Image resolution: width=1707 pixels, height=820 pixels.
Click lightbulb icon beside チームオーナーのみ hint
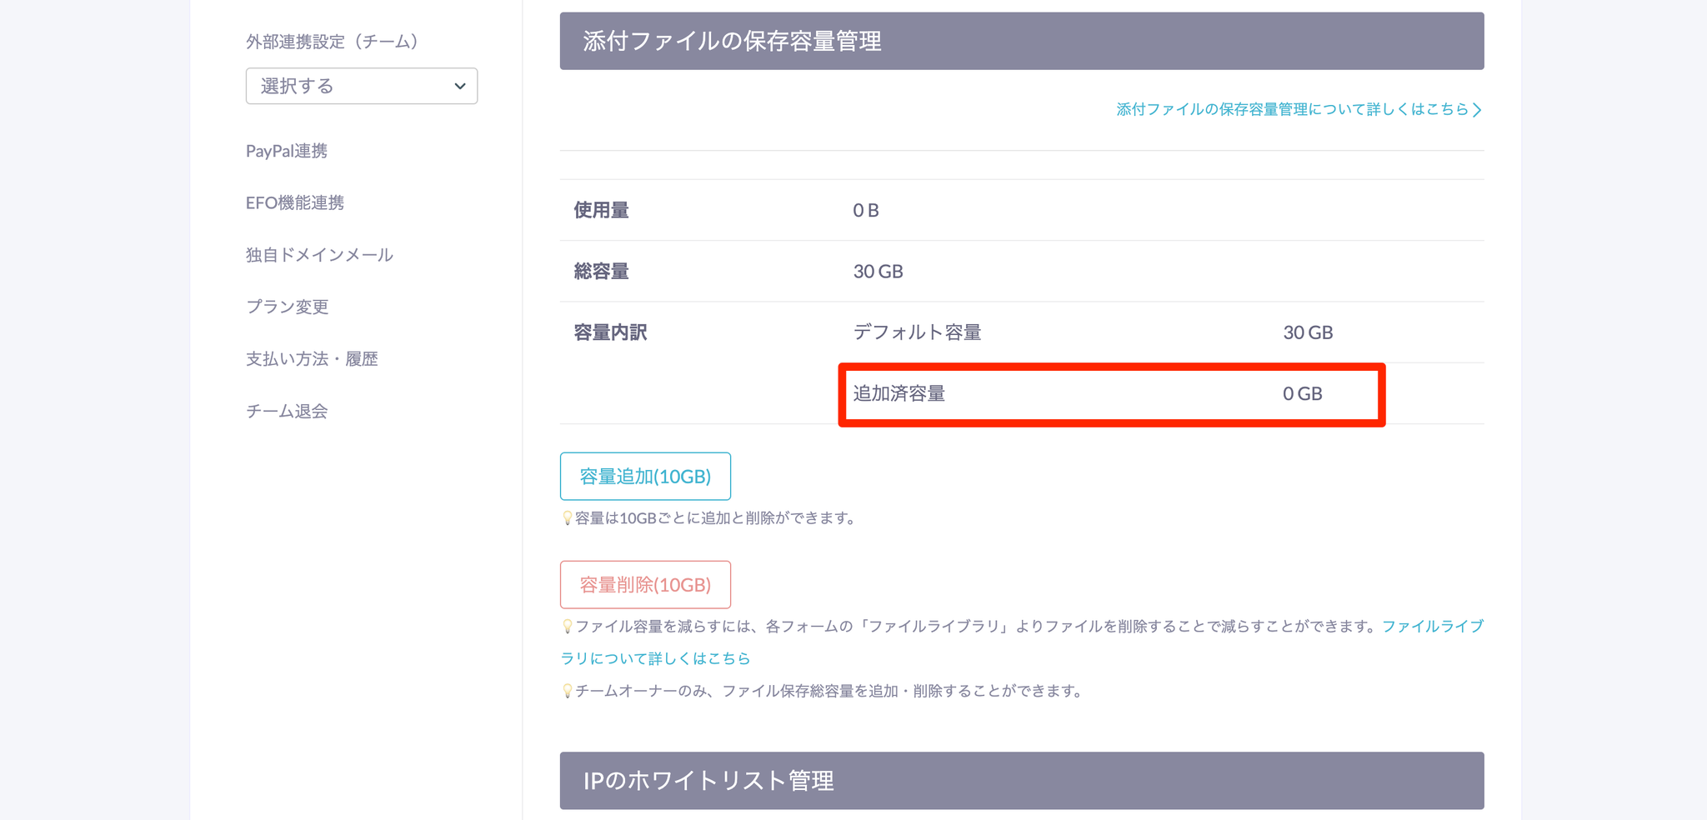point(567,691)
